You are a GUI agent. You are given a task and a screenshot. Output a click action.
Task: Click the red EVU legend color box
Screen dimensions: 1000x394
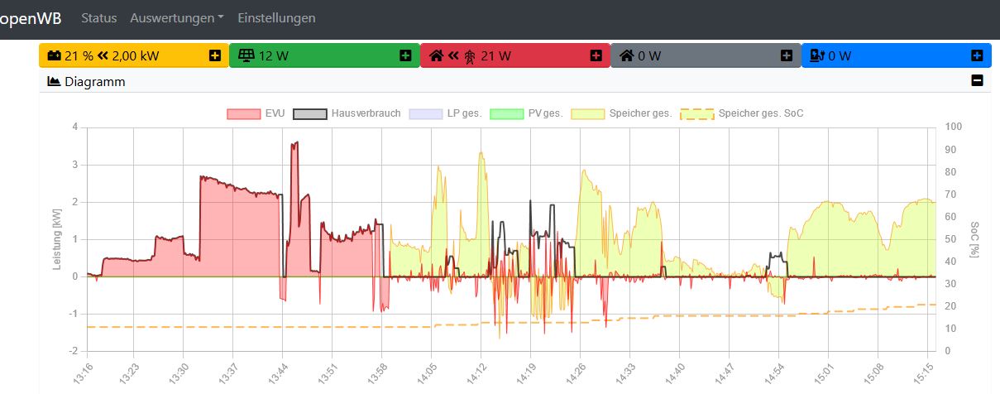click(x=244, y=113)
